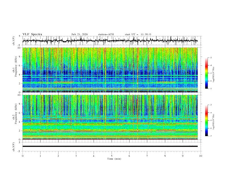Click the "3" tick on the Time axis
The width and height of the screenshot is (226, 175).
click(76, 156)
